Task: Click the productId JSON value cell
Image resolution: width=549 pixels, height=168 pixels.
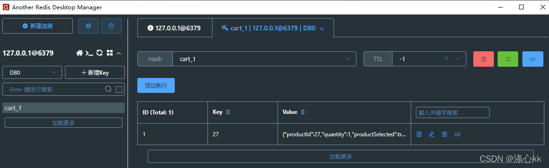Action: [344, 134]
